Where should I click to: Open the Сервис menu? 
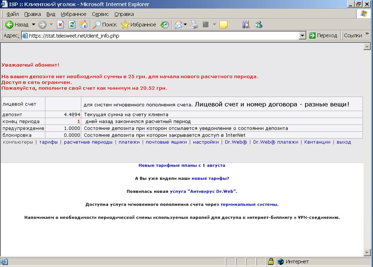click(100, 14)
